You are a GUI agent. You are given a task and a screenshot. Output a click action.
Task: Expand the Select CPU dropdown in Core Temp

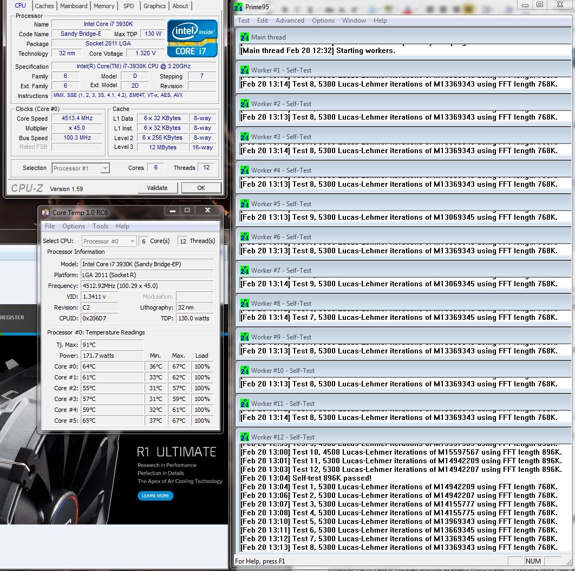click(x=109, y=241)
